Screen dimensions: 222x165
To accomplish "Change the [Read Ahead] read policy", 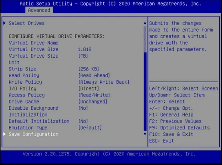I will pyautogui.click(x=94, y=75).
